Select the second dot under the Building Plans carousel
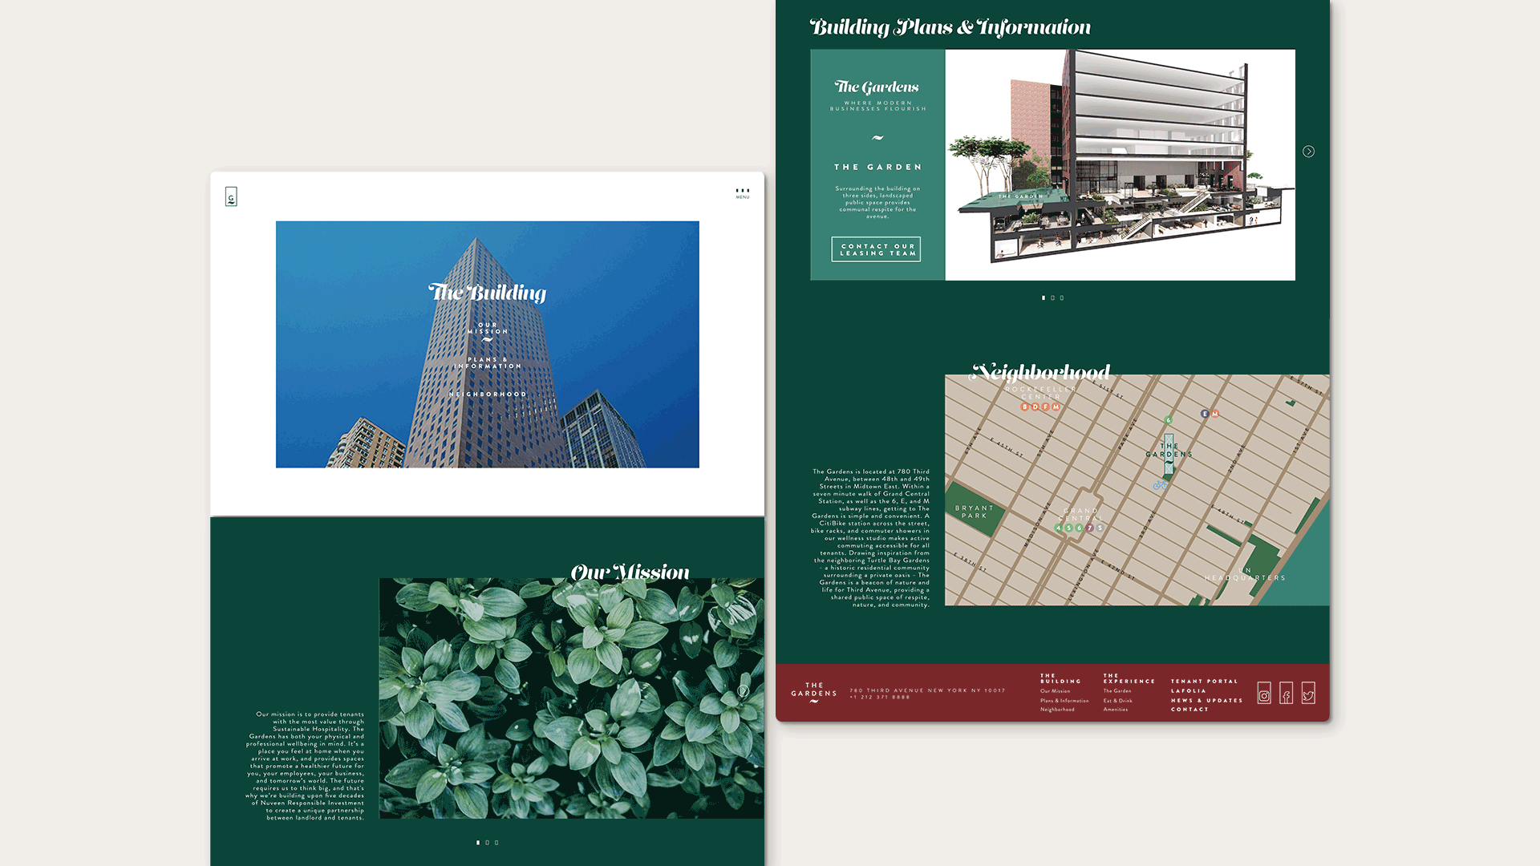Viewport: 1540px width, 866px height. pos(1053,297)
